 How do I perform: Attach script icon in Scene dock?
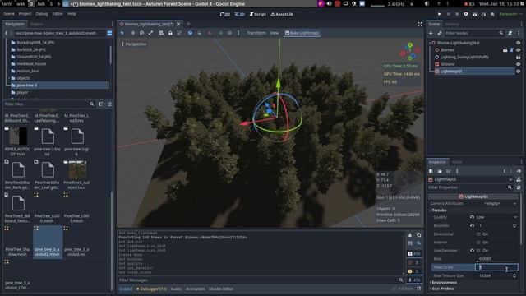point(510,33)
